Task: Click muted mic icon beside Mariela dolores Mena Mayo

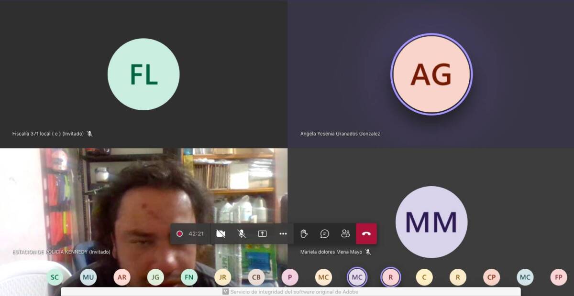Action: [x=368, y=252]
